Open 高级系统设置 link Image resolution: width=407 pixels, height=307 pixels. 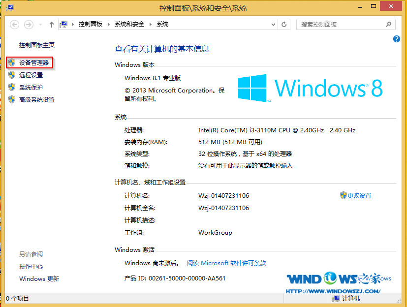tap(37, 99)
